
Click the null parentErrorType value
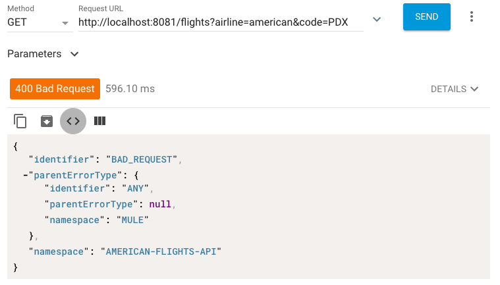160,204
